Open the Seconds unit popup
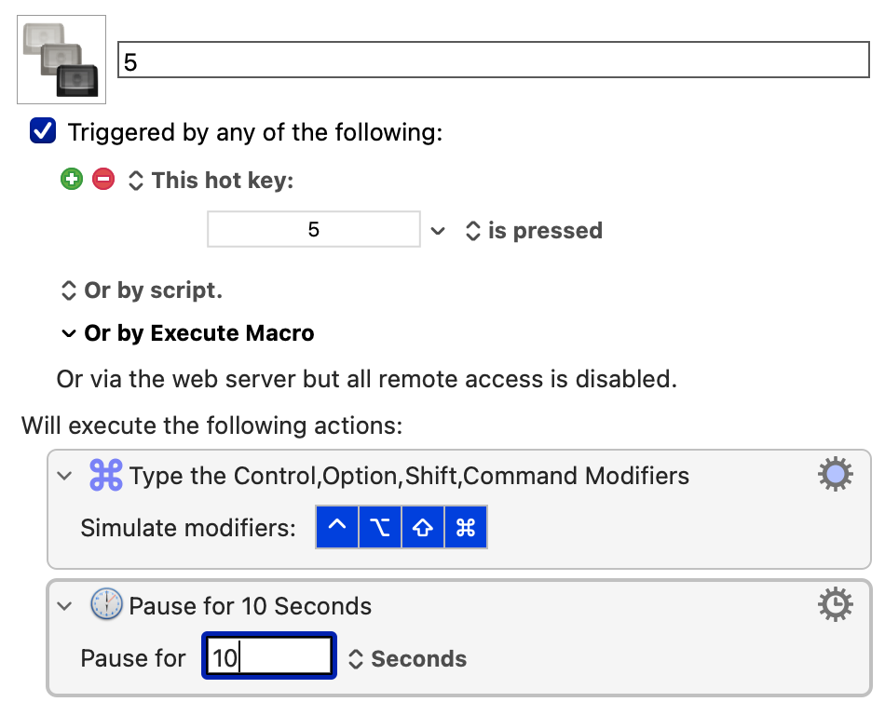This screenshot has width=885, height=702. click(x=407, y=658)
